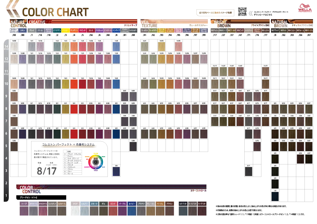Select the NATURE section header

click(18, 22)
